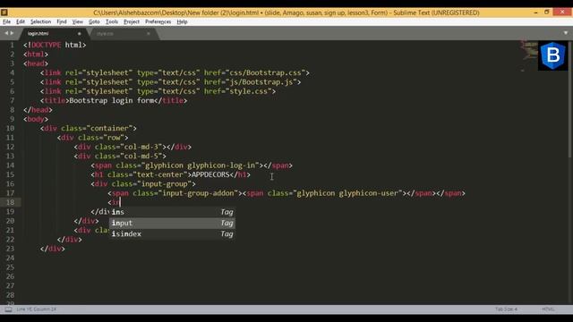The height and width of the screenshot is (322, 573).
Task: Minimize the Sublime Text window
Action: [x=535, y=13]
